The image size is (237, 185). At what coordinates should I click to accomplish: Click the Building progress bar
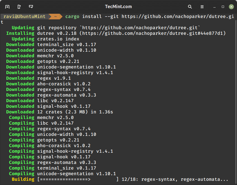tap(78, 179)
